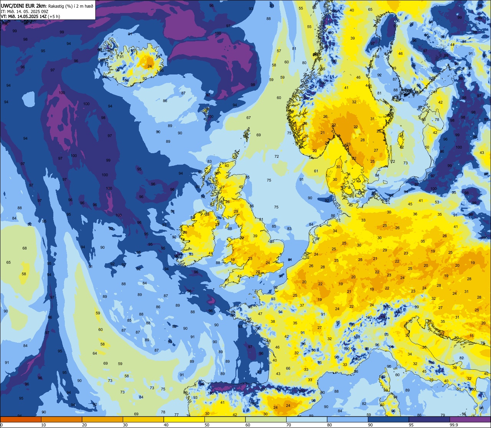Click the 20–30% amber legend swatch
Viewport: 491px width, 428px height.
click(x=102, y=419)
